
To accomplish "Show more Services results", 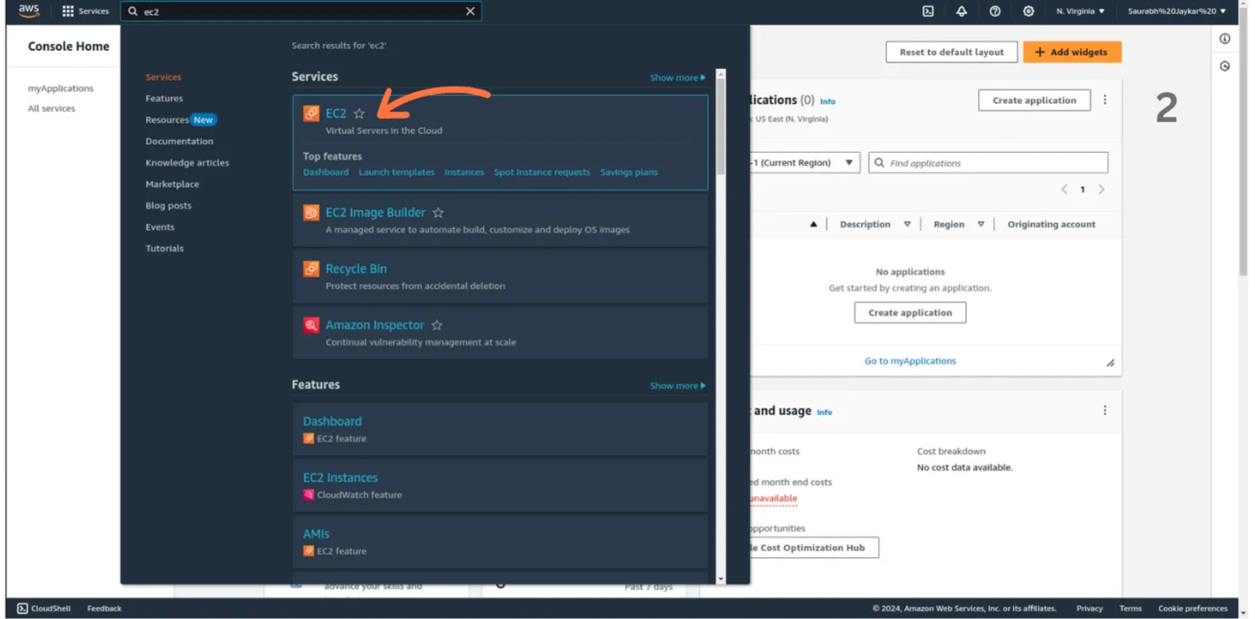I will coord(678,77).
